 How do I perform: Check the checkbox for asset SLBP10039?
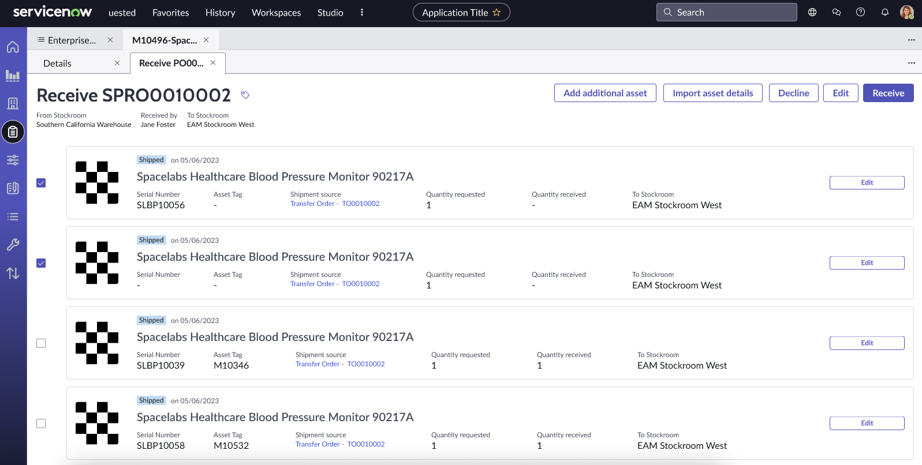[41, 343]
